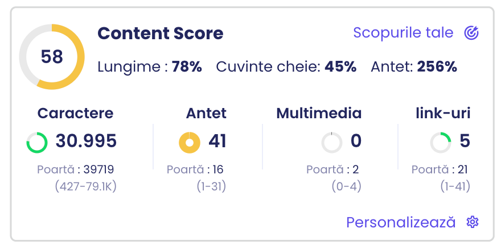Viewport: 501px width, 249px height.
Task: Click the target icon beside Scopurile tale
Action: pos(471,33)
